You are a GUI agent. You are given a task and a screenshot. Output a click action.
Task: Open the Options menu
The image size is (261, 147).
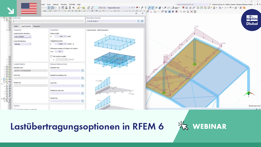pyautogui.click(x=56, y=5)
